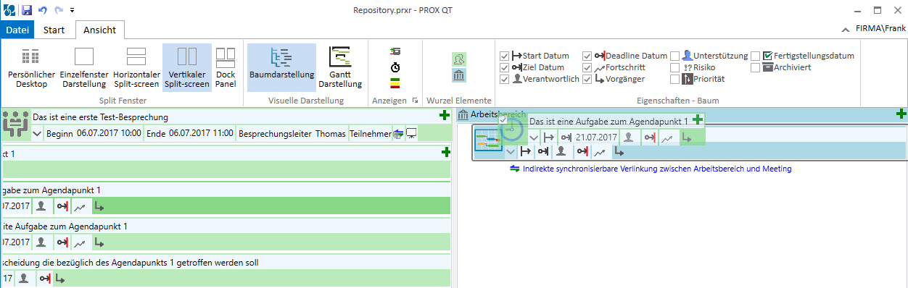Enable the Risiko checkbox
Viewport: 908px width, 288px height.
[674, 67]
